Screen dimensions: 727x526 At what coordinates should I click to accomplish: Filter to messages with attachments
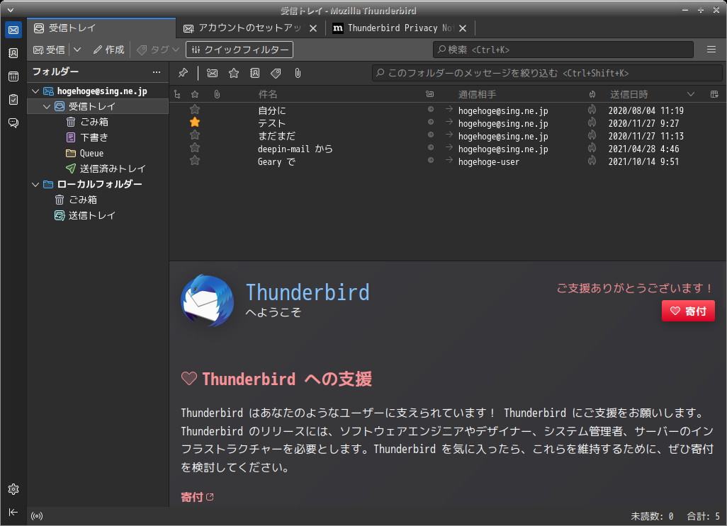pos(298,73)
